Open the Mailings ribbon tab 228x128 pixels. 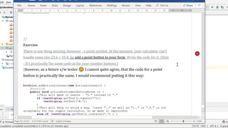point(112,6)
